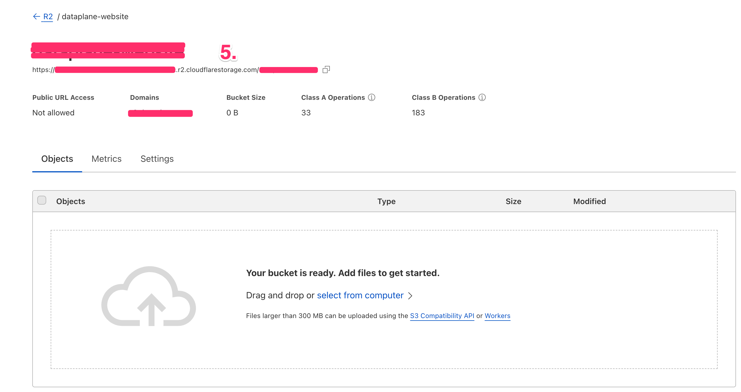This screenshot has height=392, width=741.
Task: Open Class B Operations info icon
Action: point(482,97)
